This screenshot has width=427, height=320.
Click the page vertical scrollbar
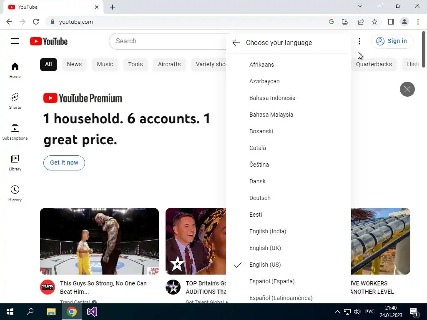(x=424, y=50)
